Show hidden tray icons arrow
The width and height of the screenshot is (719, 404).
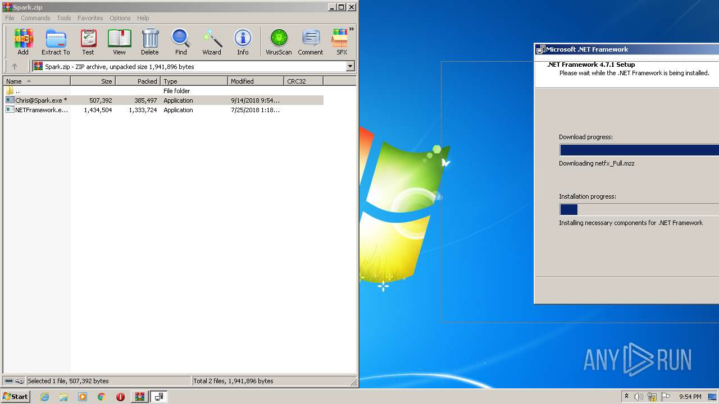[626, 397]
